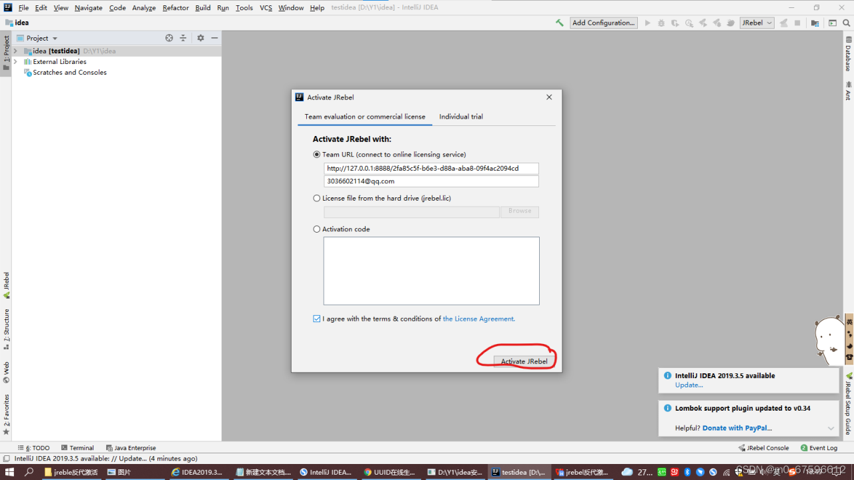Click the locate/select opened file target icon
854x480 pixels.
click(169, 38)
